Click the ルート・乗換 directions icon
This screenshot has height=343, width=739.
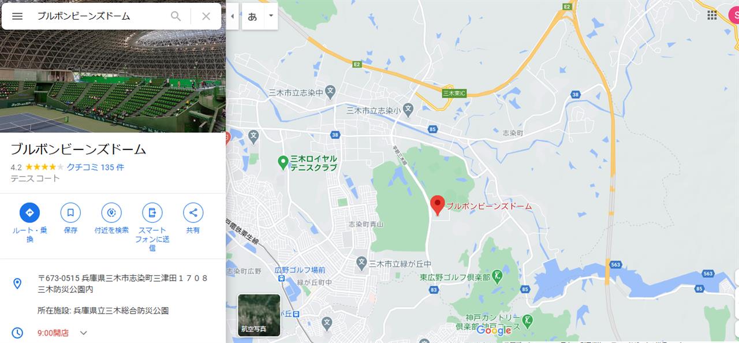[29, 212]
